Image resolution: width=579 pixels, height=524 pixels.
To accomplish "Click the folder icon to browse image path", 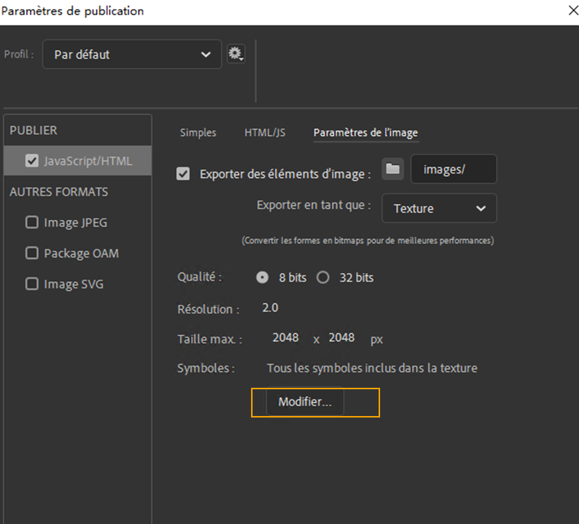I will [x=393, y=169].
